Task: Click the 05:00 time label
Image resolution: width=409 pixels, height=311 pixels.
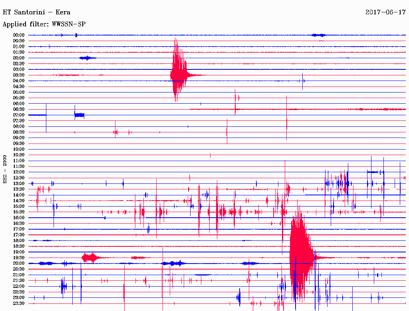Action: coord(19,92)
